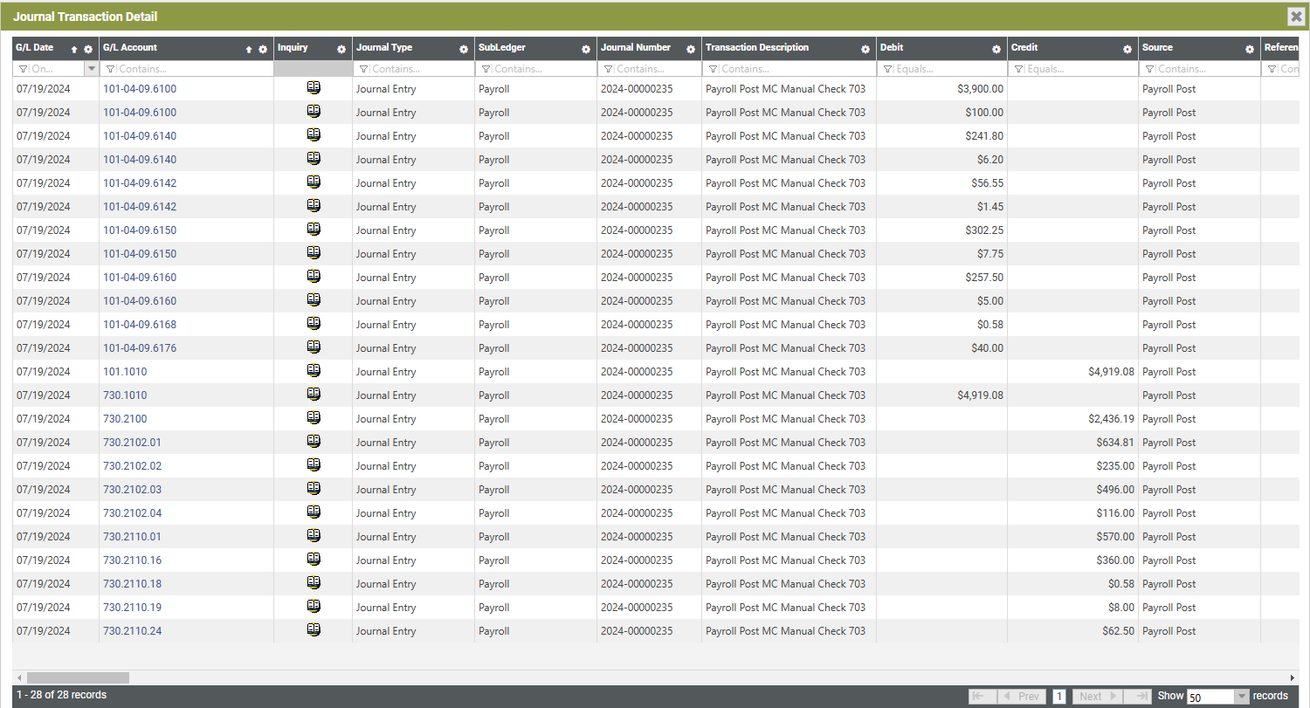Open Transaction Description column settings gear

865,50
